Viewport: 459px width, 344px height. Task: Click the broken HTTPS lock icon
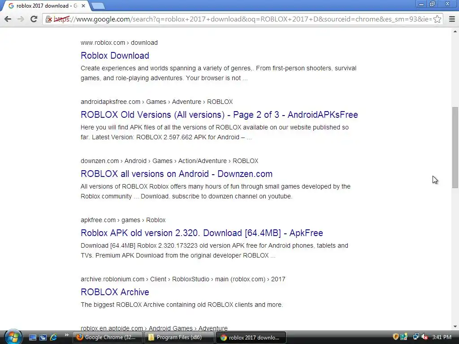click(x=48, y=19)
